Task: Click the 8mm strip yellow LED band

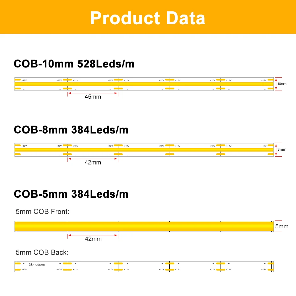Action: pyautogui.click(x=144, y=150)
